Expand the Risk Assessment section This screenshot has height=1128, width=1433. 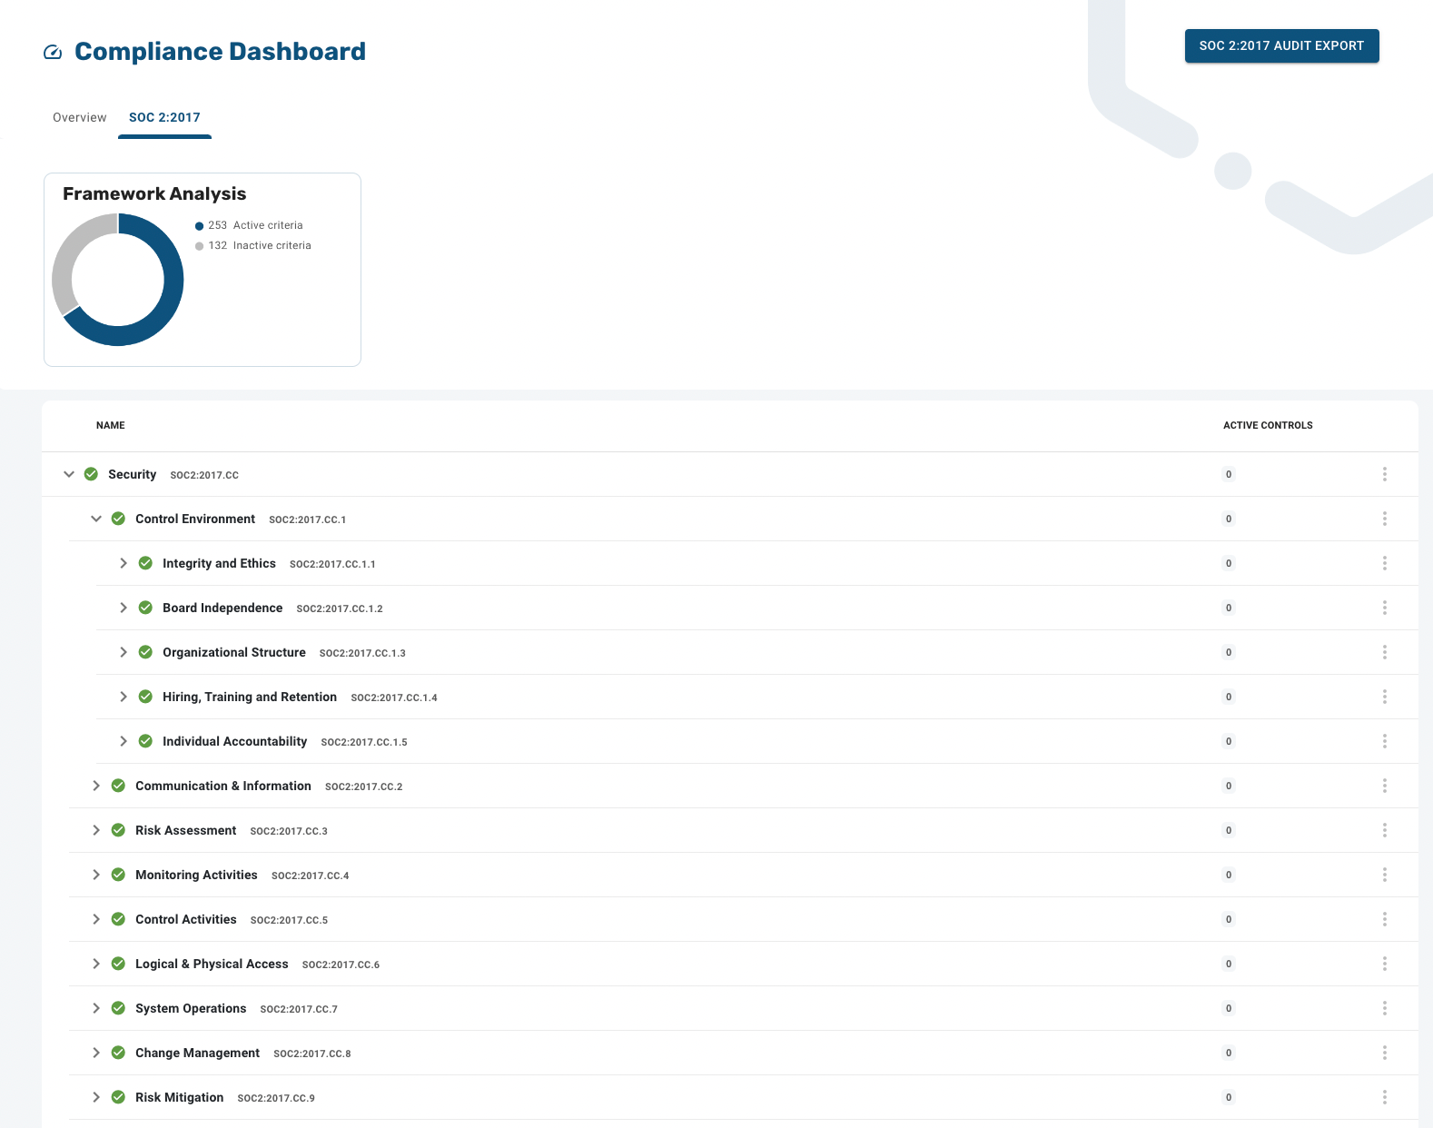click(x=96, y=830)
